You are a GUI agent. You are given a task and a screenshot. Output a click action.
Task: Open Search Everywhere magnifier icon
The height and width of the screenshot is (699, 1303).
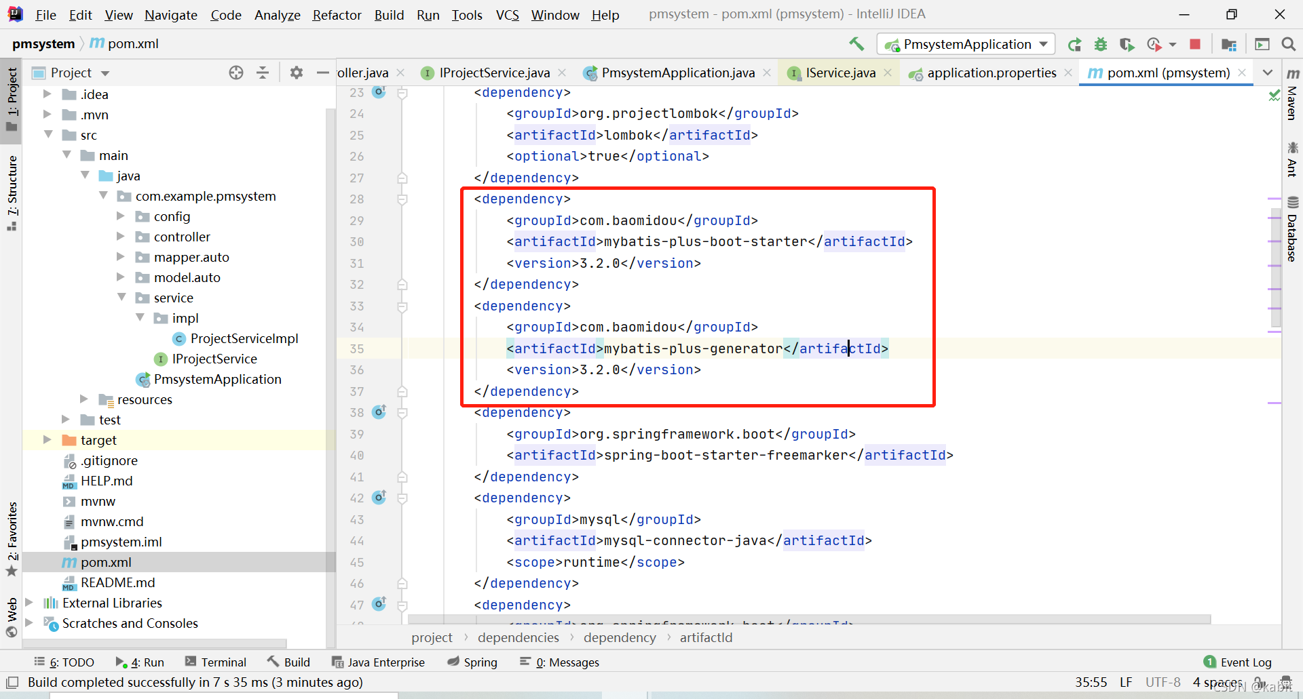coord(1288,45)
